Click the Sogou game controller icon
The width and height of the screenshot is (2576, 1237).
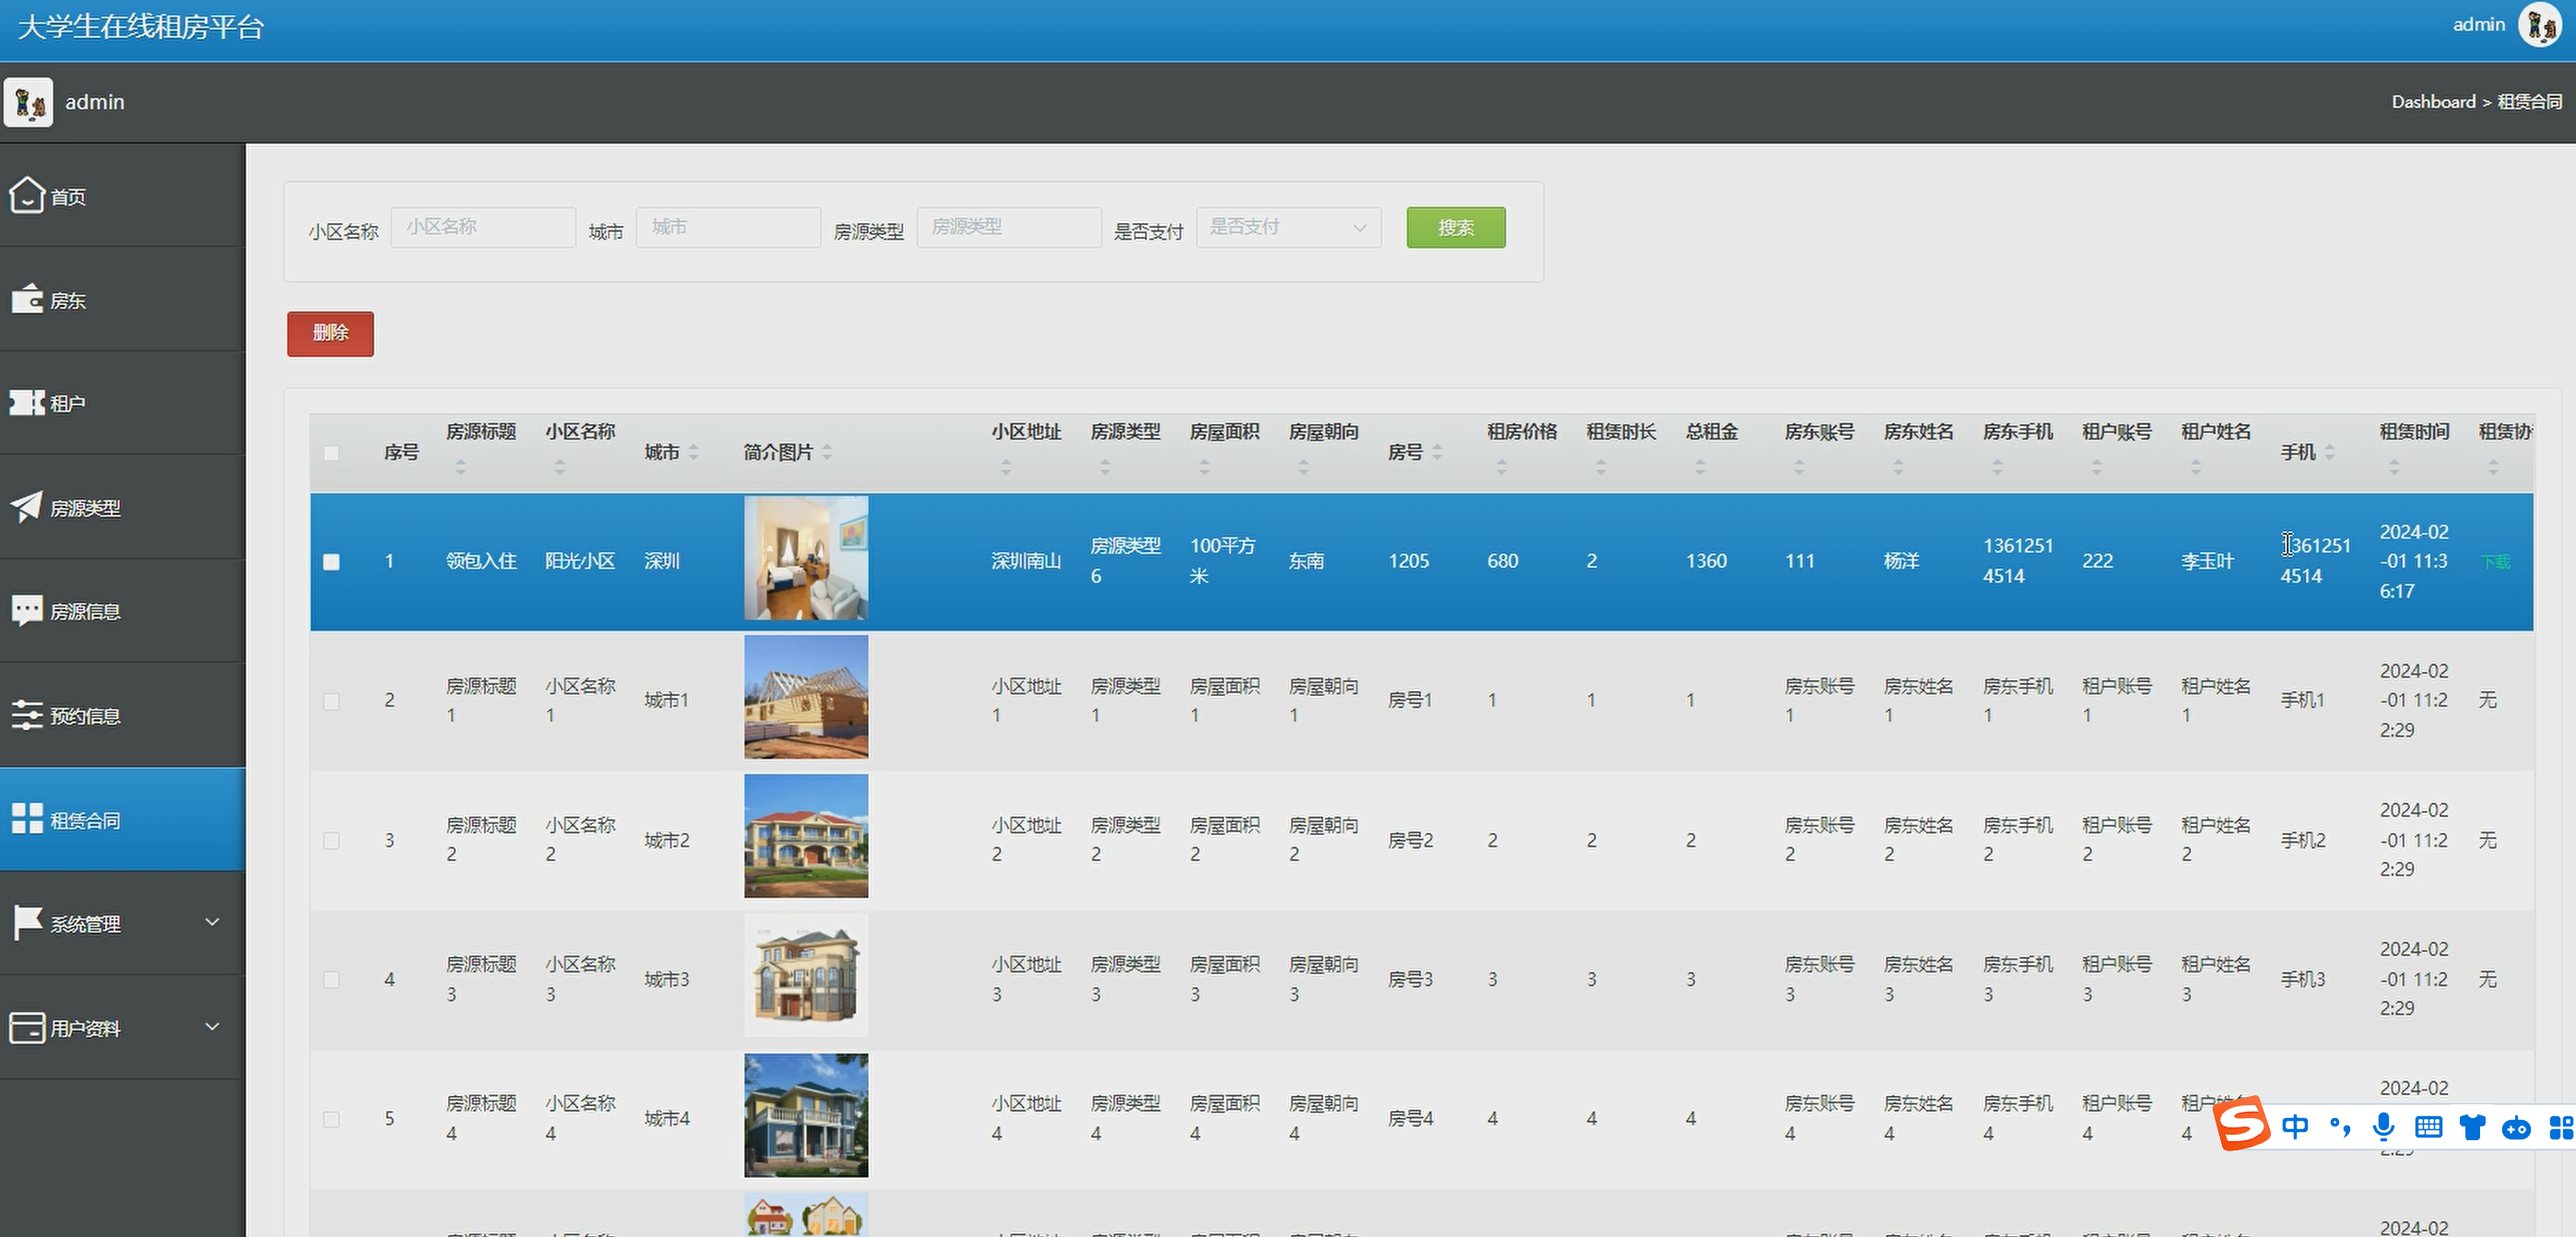tap(2516, 1129)
